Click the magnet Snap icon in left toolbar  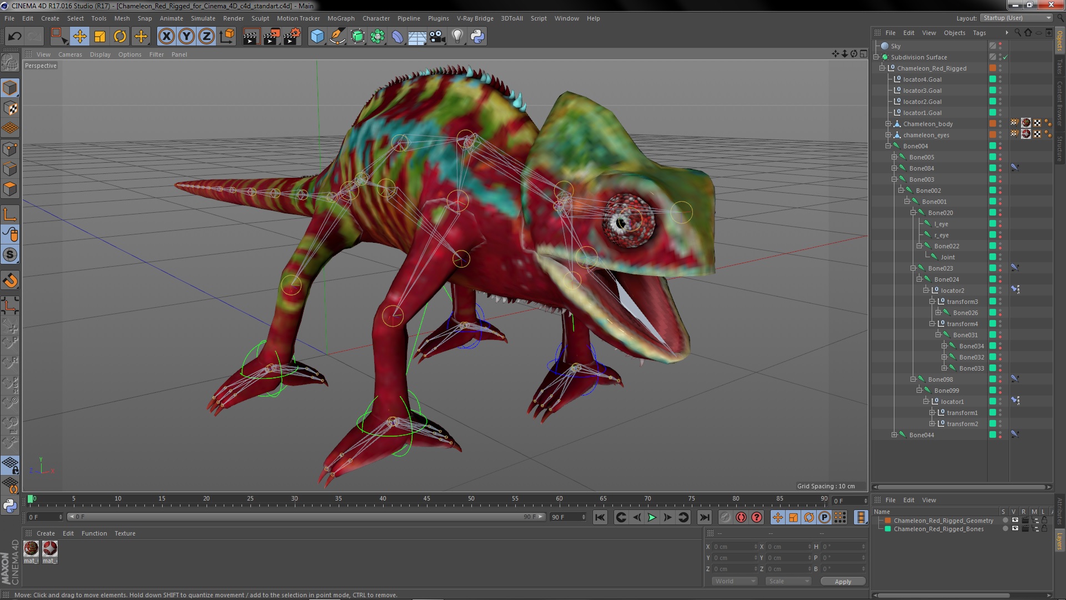click(10, 281)
